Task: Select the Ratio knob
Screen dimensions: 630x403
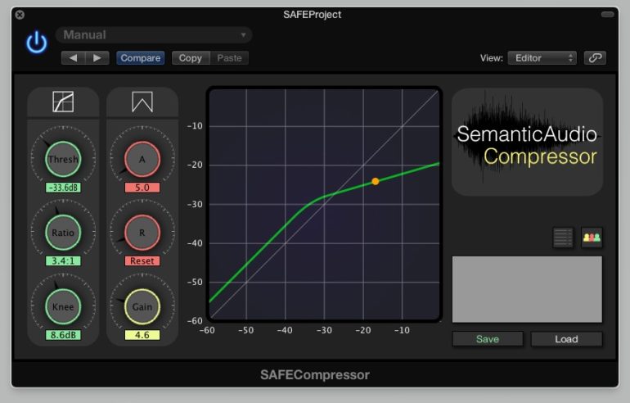Action: [x=63, y=233]
